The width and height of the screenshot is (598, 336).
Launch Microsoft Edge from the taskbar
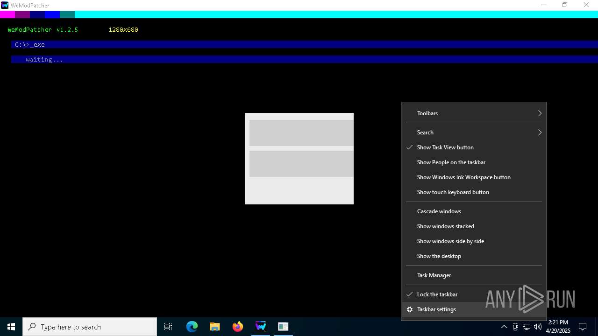(192, 327)
